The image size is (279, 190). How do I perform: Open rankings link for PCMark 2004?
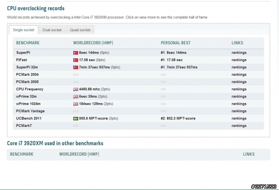239,74
